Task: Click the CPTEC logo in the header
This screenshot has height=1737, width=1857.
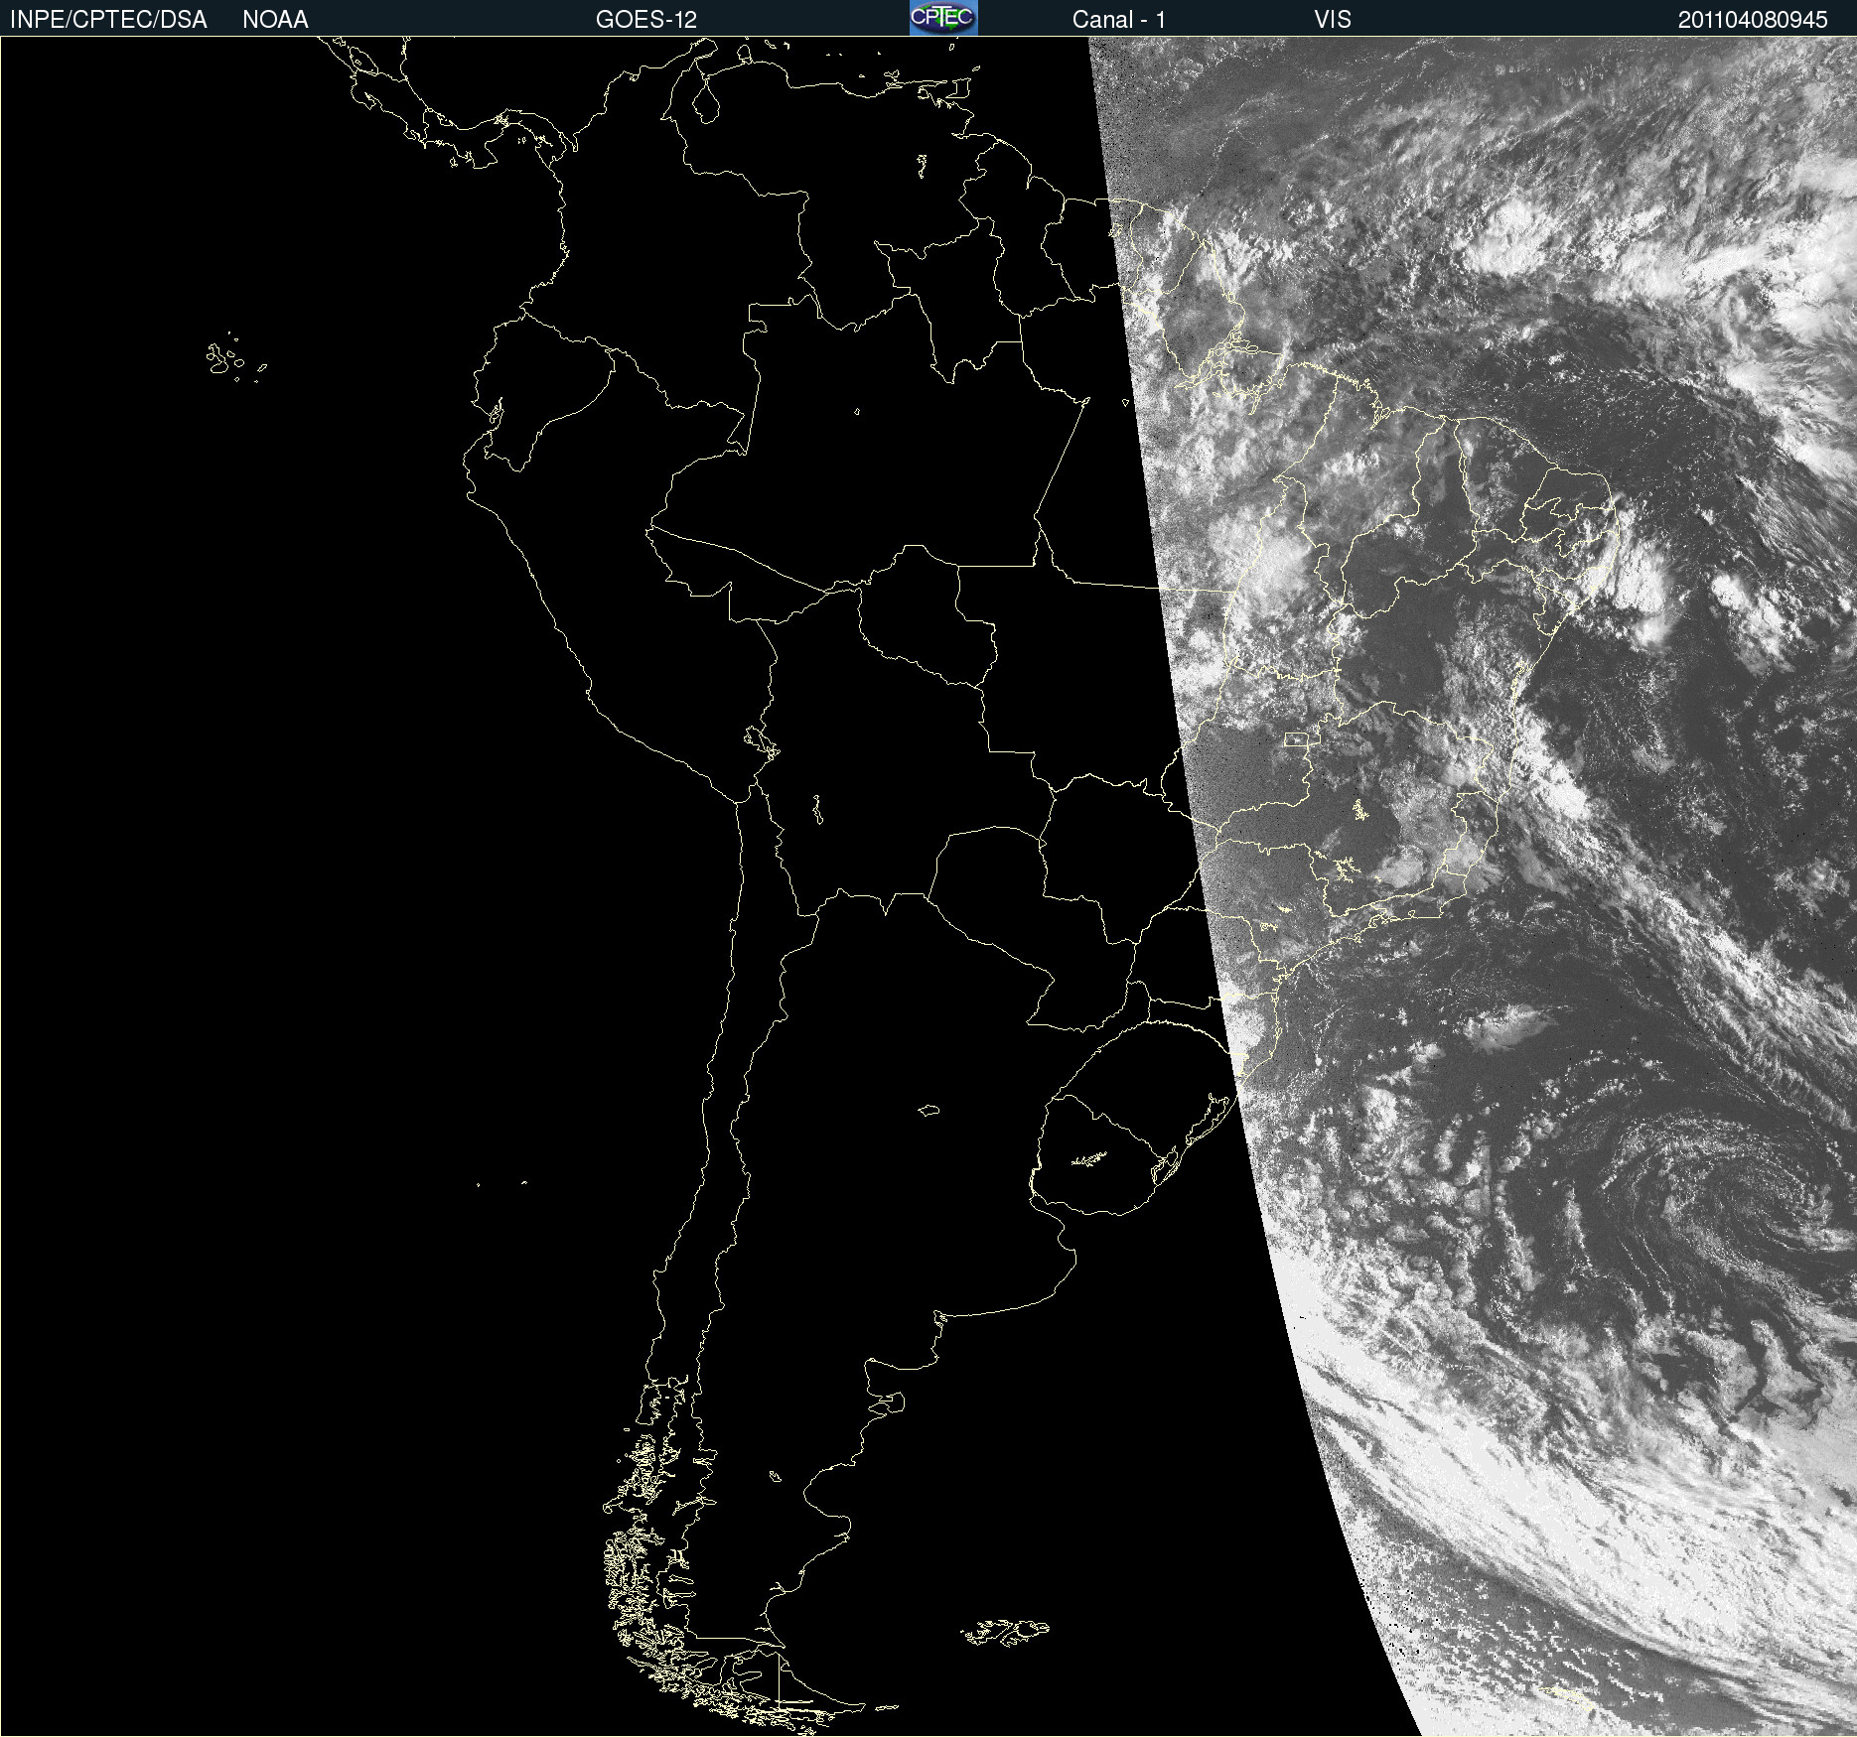Action: pos(943,18)
